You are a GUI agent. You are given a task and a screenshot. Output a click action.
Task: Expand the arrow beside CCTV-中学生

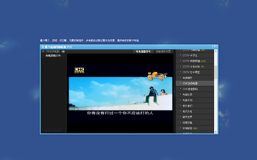(x=180, y=55)
